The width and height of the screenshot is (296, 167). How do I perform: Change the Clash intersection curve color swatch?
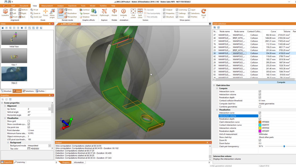(260, 122)
